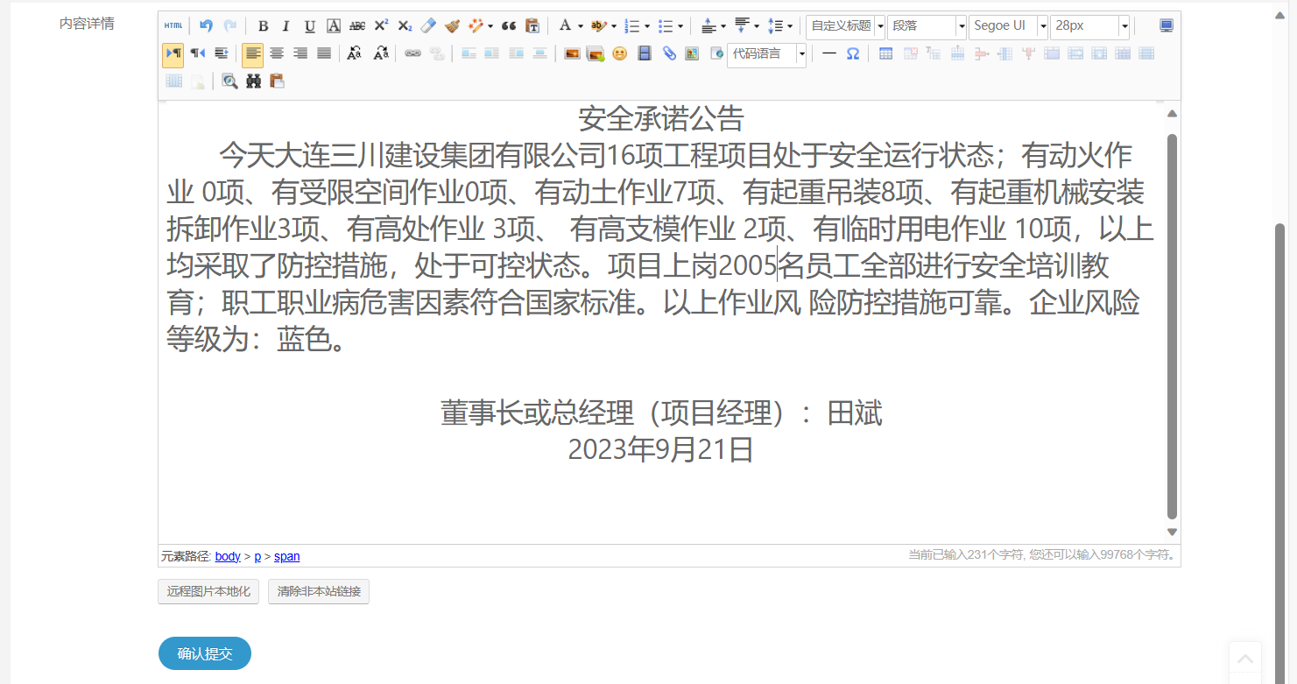Set text direction right to left

[197, 54]
